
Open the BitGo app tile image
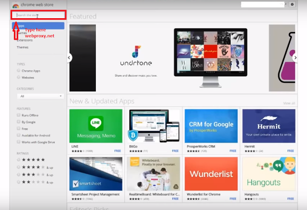(x=153, y=126)
